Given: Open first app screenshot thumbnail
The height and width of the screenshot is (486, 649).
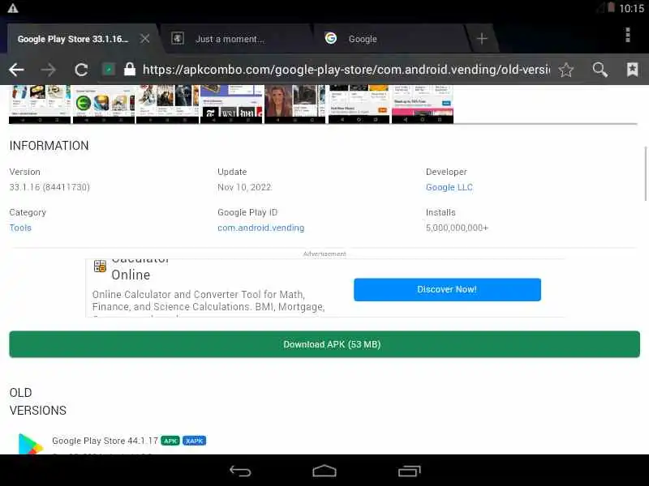Looking at the screenshot, I should click(40, 104).
